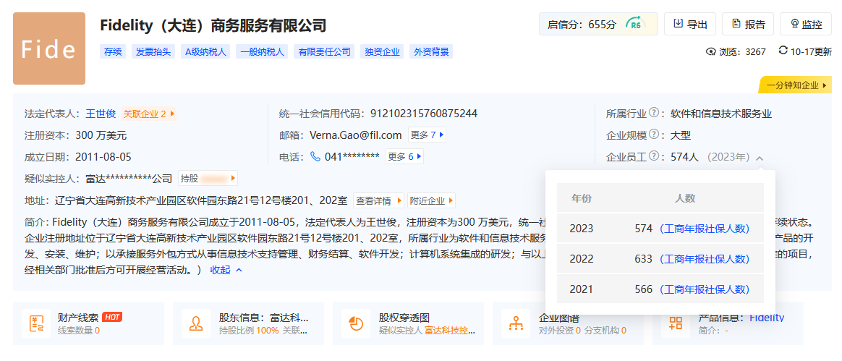Click the company name heading Fidelity（大连）商务服务有限公司
This screenshot has height=361, width=842.
click(213, 25)
